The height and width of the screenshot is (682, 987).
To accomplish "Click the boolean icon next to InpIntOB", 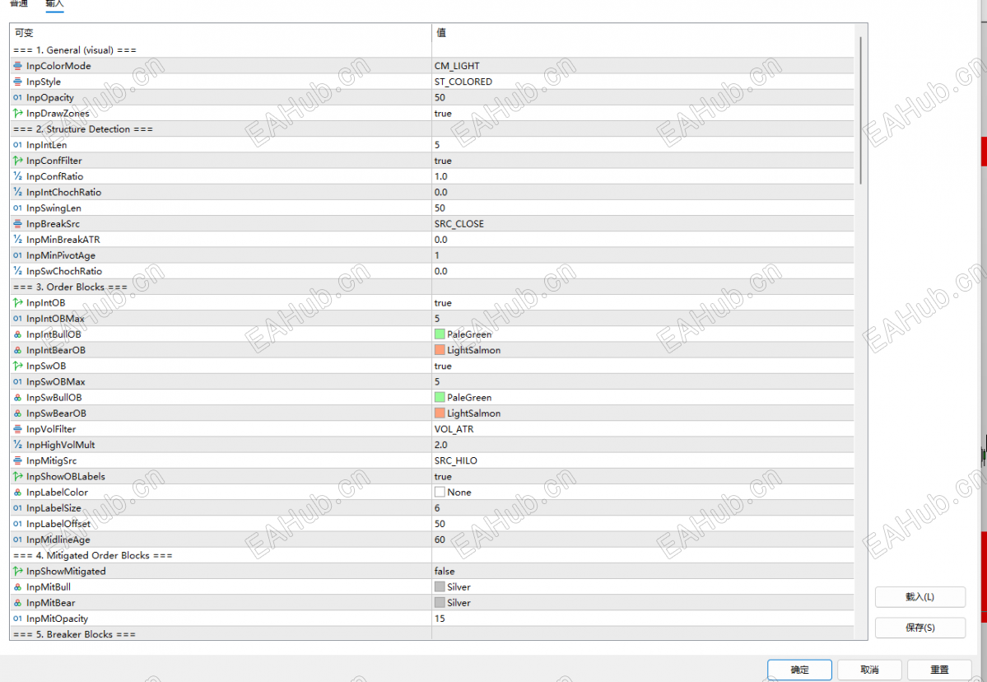I will pyautogui.click(x=17, y=303).
